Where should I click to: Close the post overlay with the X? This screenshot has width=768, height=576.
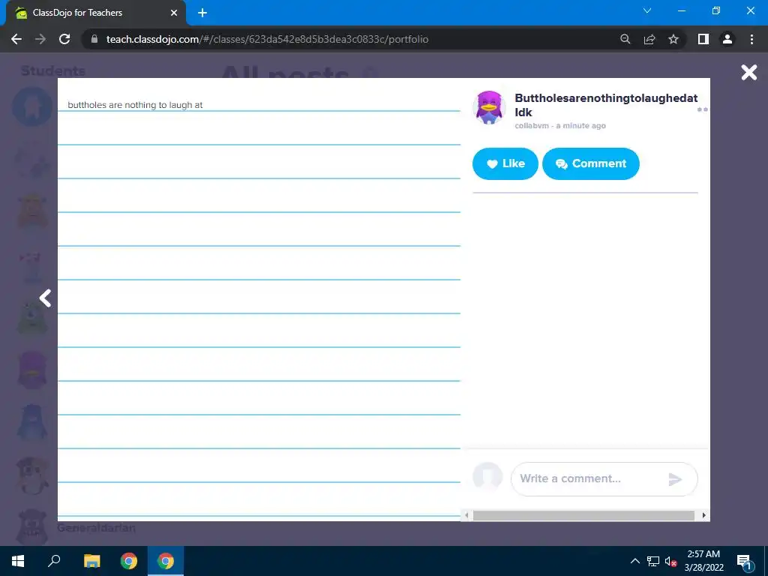[x=749, y=73]
